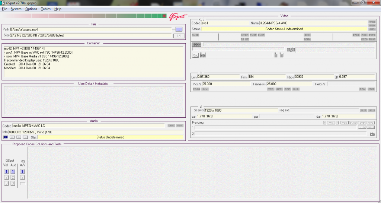Click the DVD resizing preset button
The image size is (381, 203).
pos(362,123)
